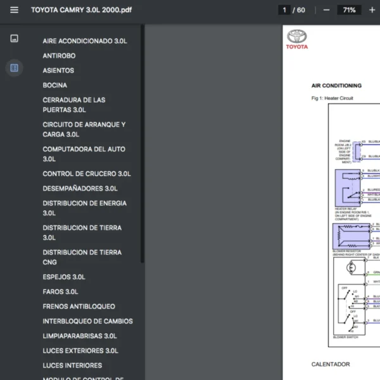Viewport: 380px width, 380px height.
Task: Go to ASIENTOS bookmark
Action: click(x=58, y=70)
